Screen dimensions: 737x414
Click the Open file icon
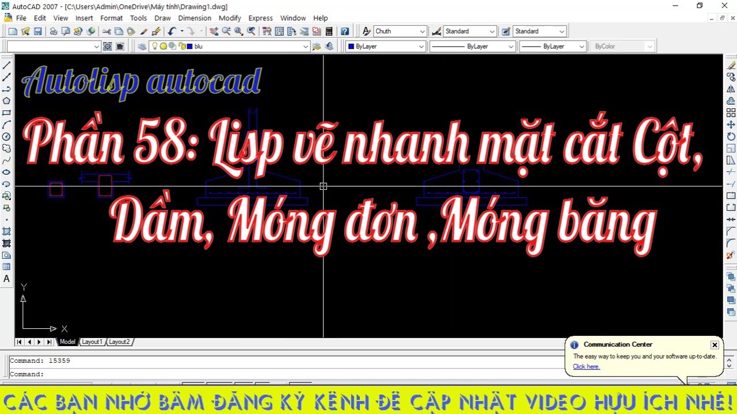point(25,32)
